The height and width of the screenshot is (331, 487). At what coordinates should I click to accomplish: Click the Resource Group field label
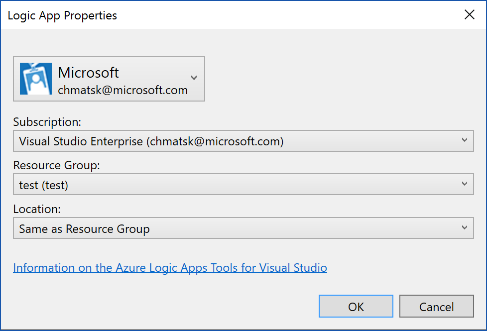pyautogui.click(x=57, y=165)
